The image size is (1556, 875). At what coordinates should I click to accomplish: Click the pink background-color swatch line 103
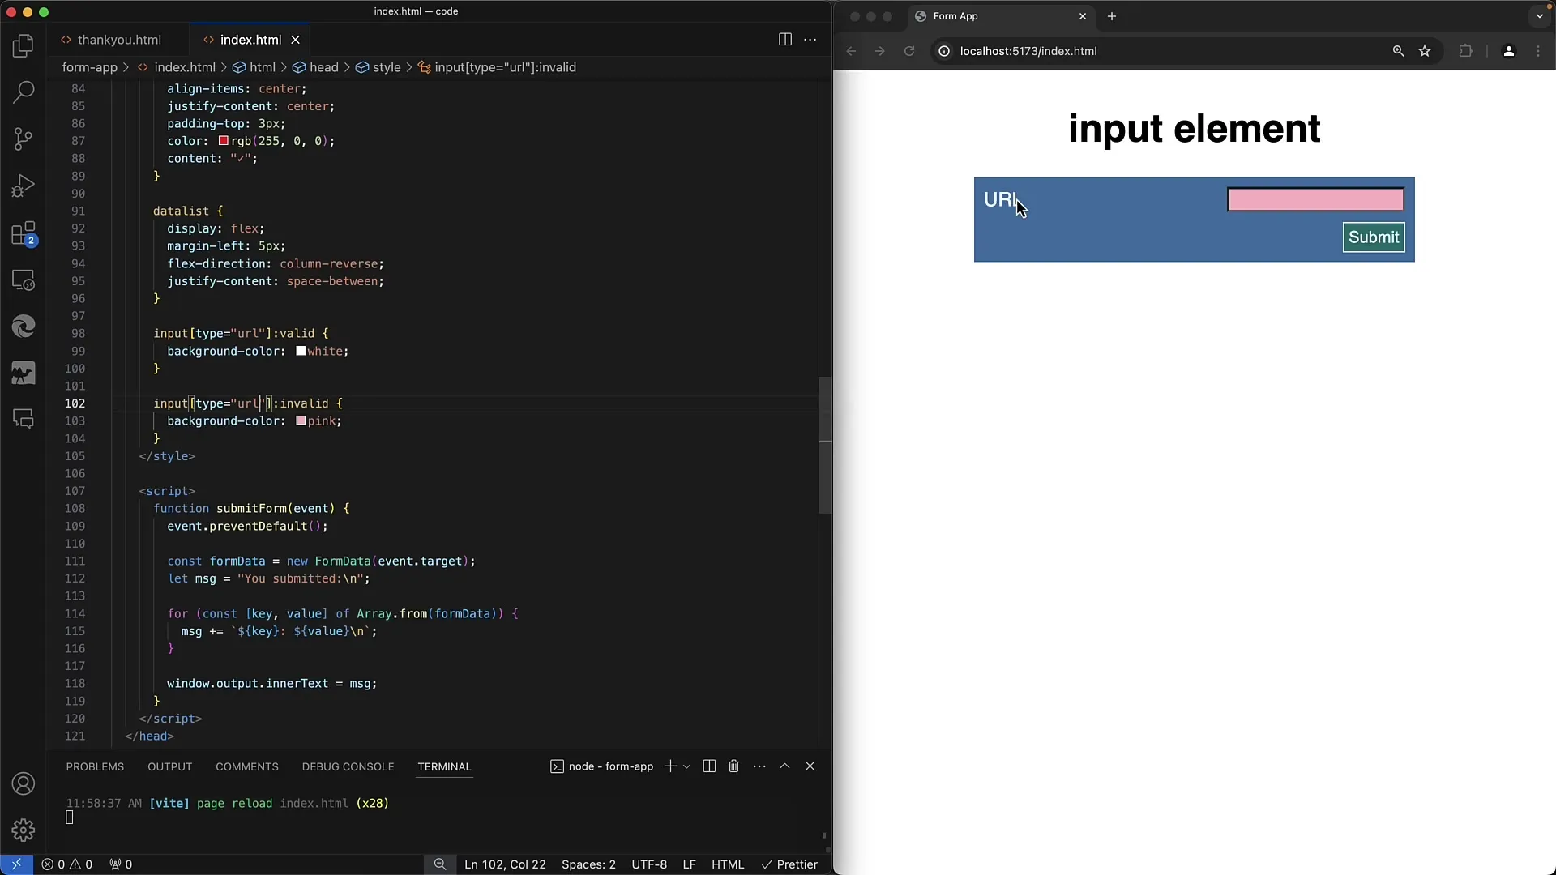point(299,420)
